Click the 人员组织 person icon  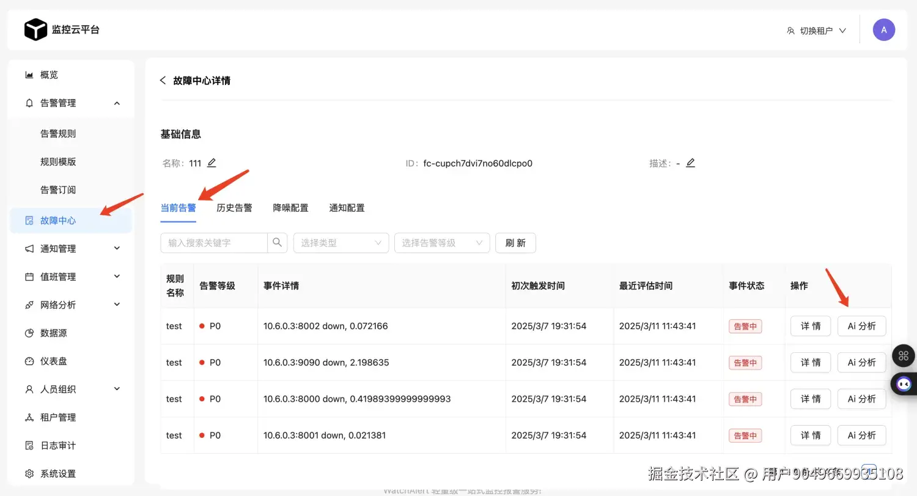coord(29,389)
